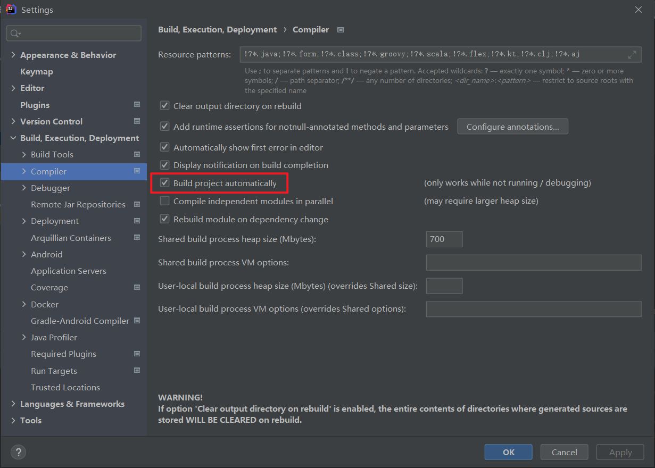The width and height of the screenshot is (655, 468).
Task: Click Build, Execution, Deployment breadcrumb
Action: pyautogui.click(x=218, y=30)
